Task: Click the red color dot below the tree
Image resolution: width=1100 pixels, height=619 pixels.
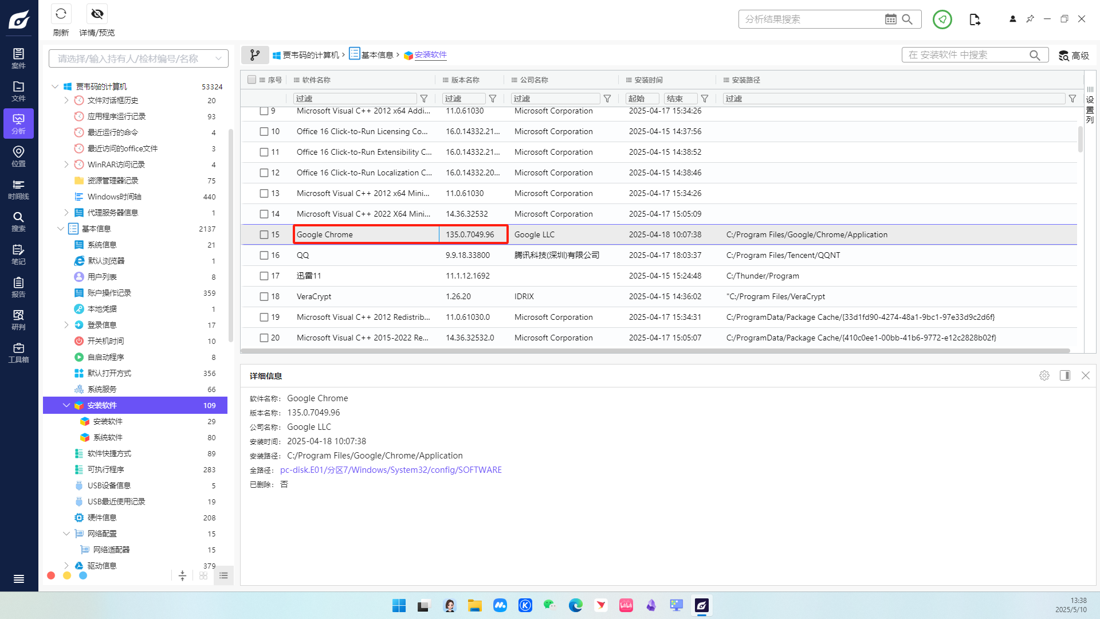Action: point(51,575)
